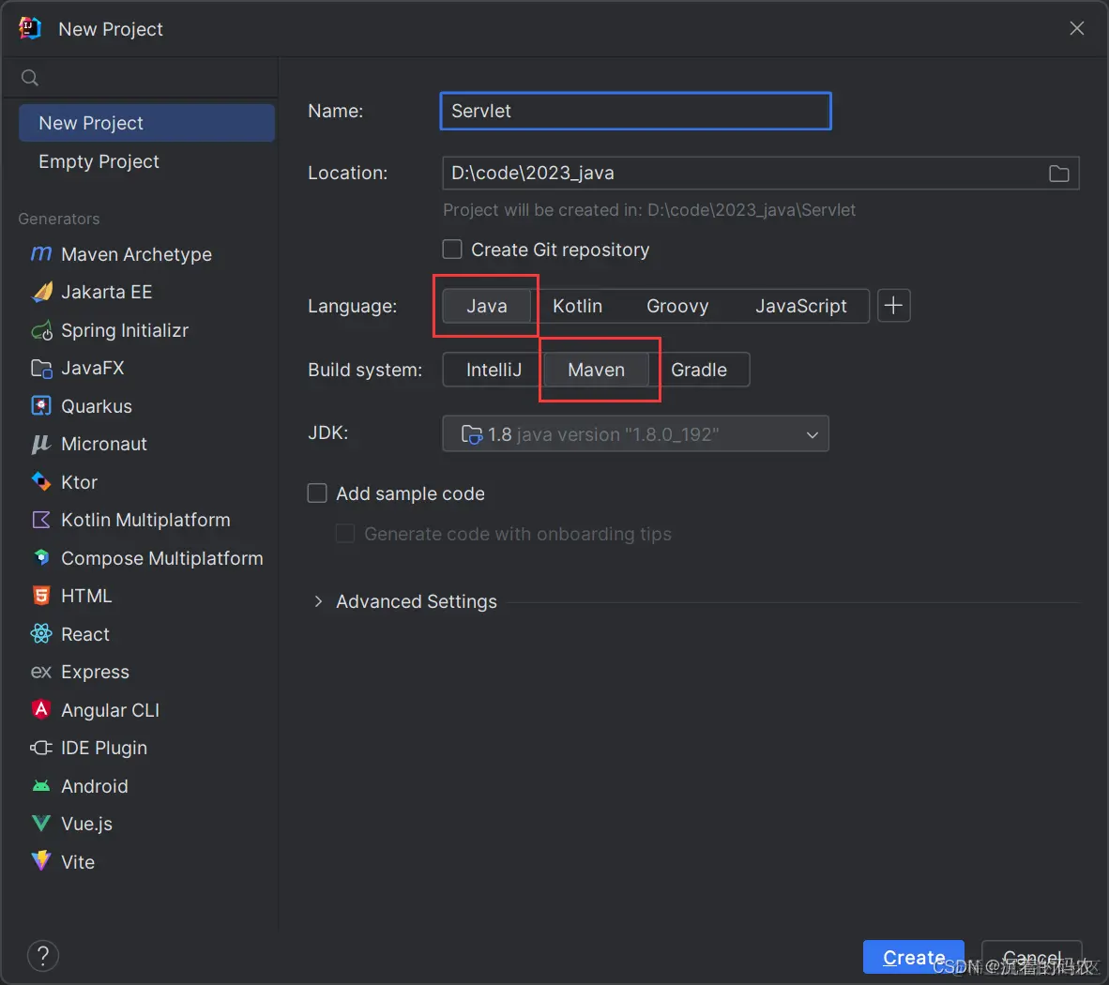This screenshot has width=1109, height=985.
Task: Close the New Project dialog
Action: pyautogui.click(x=1076, y=28)
